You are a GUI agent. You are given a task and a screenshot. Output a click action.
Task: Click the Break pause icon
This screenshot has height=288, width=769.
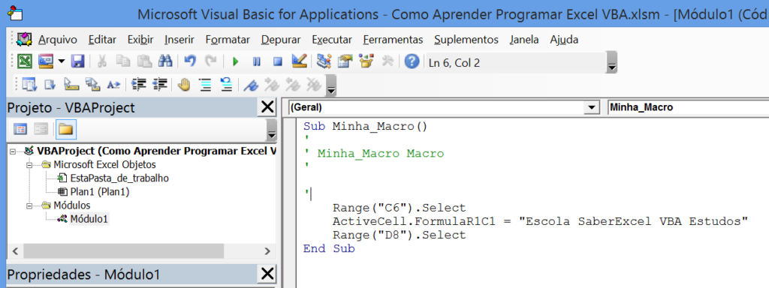tap(257, 61)
